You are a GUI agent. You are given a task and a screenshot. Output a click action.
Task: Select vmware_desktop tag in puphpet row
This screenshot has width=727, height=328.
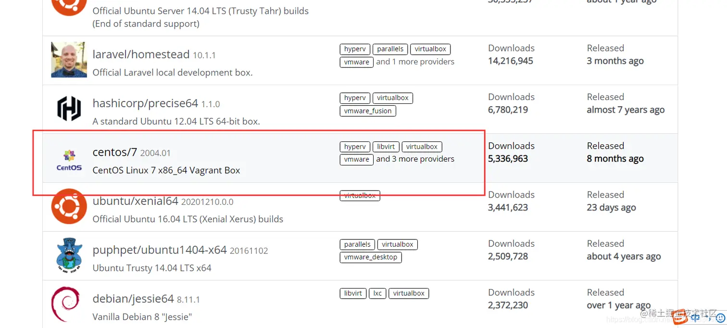371,257
